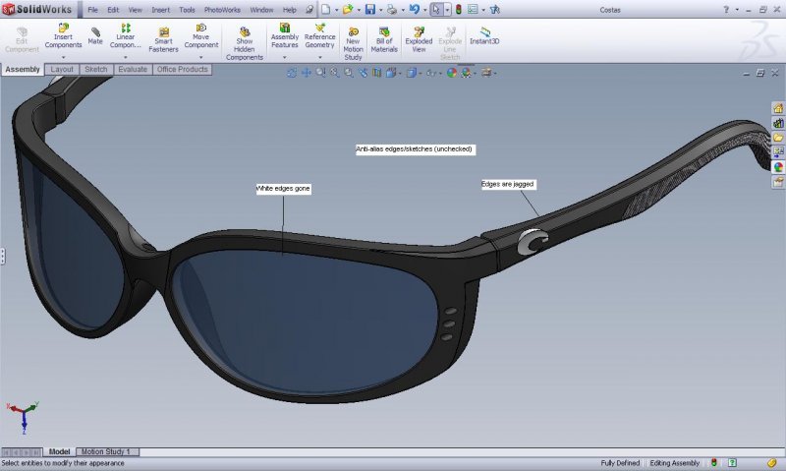Open the View Palette task pane tab

pyautogui.click(x=778, y=152)
